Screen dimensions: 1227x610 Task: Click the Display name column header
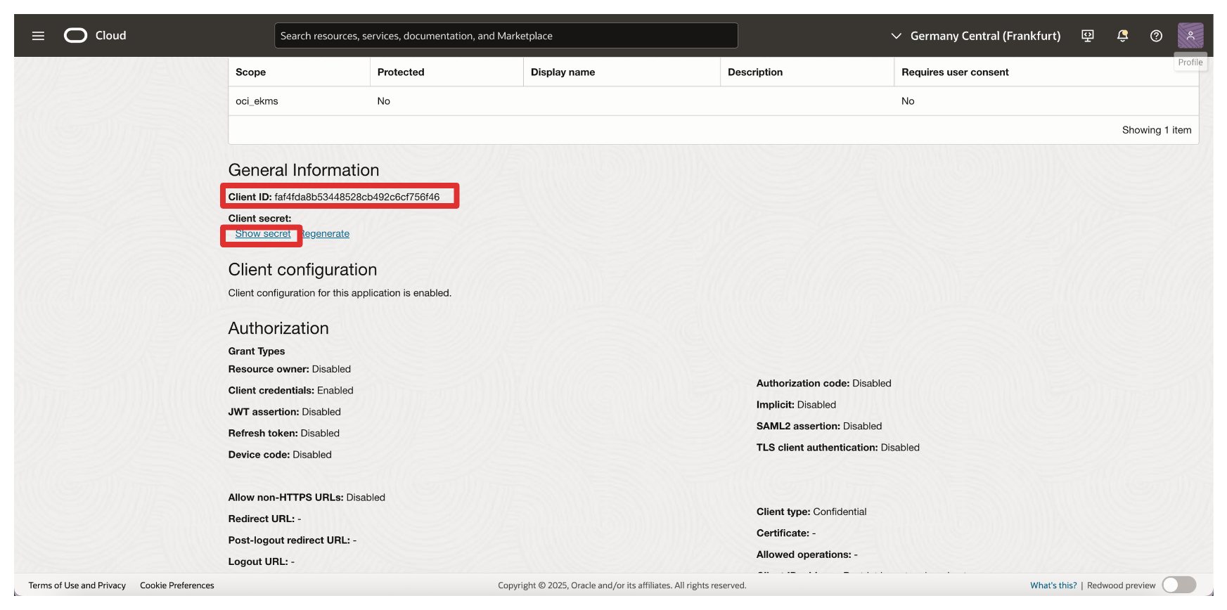563,72
